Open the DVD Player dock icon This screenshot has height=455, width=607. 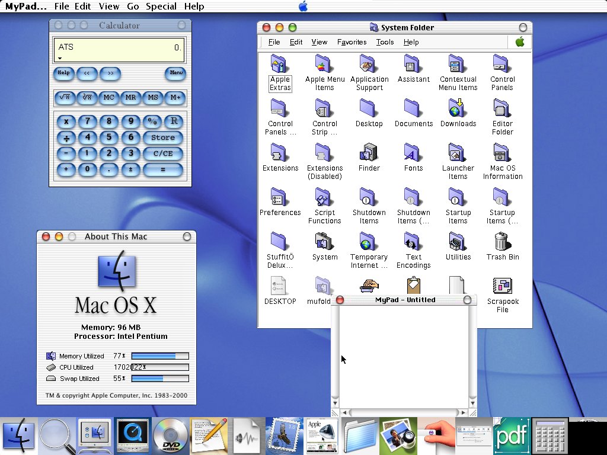pyautogui.click(x=170, y=436)
